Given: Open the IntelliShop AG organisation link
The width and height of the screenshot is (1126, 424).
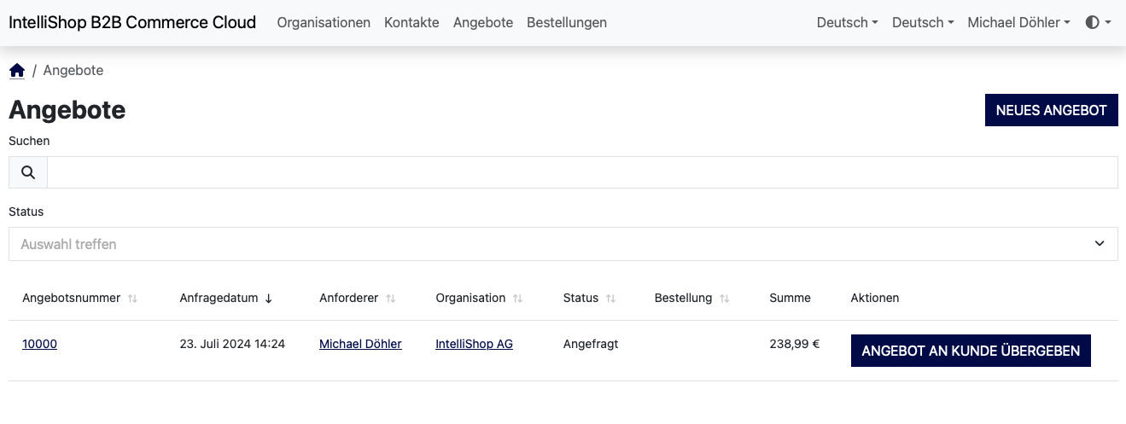Looking at the screenshot, I should [474, 344].
